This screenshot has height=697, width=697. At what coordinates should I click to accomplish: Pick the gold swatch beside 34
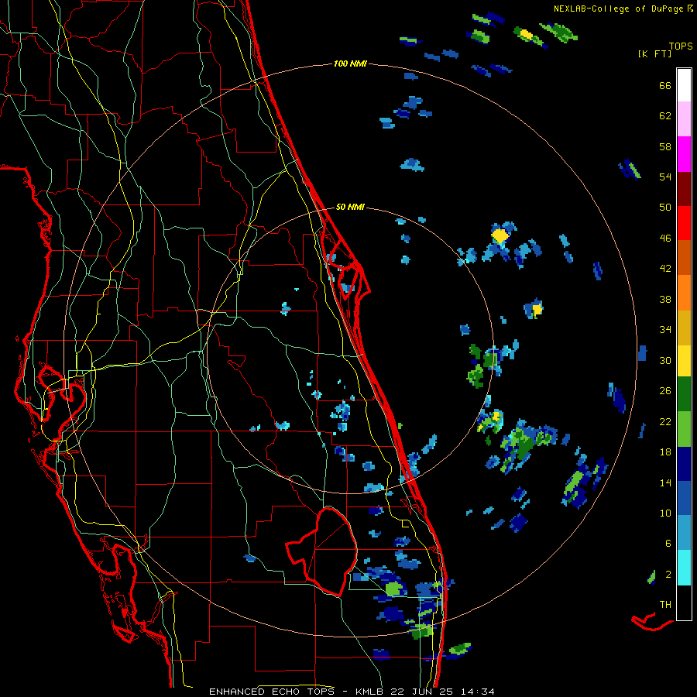click(x=684, y=328)
